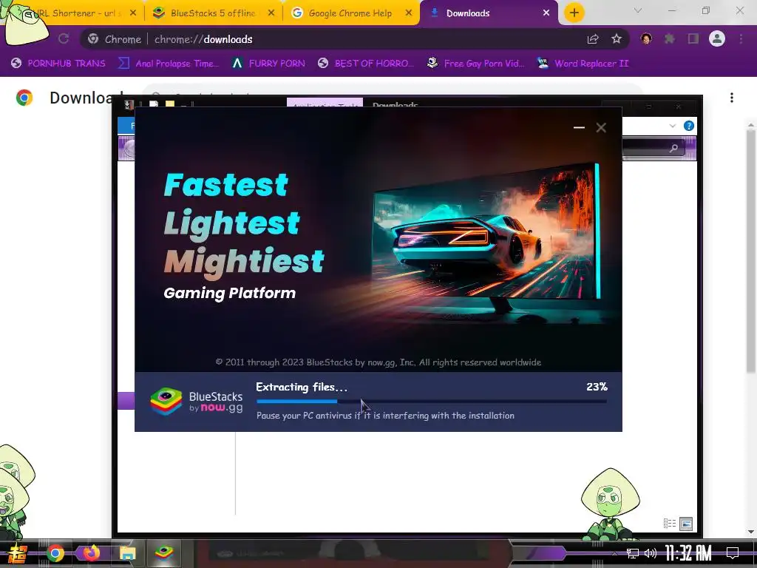Open a new tab with the plus button
The height and width of the screenshot is (568, 757).
pyautogui.click(x=574, y=13)
